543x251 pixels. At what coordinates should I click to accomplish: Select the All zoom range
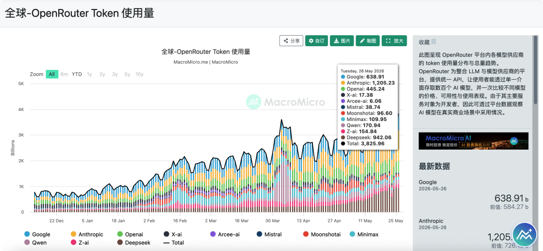coord(52,74)
